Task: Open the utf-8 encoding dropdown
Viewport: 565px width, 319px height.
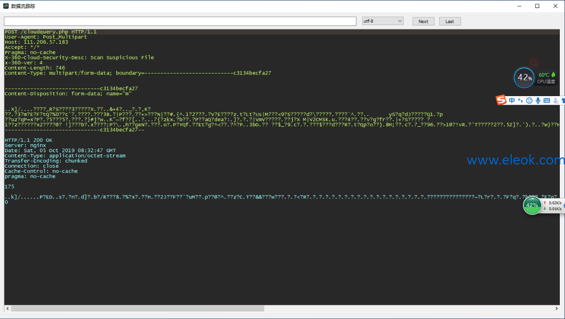Action: (383, 21)
